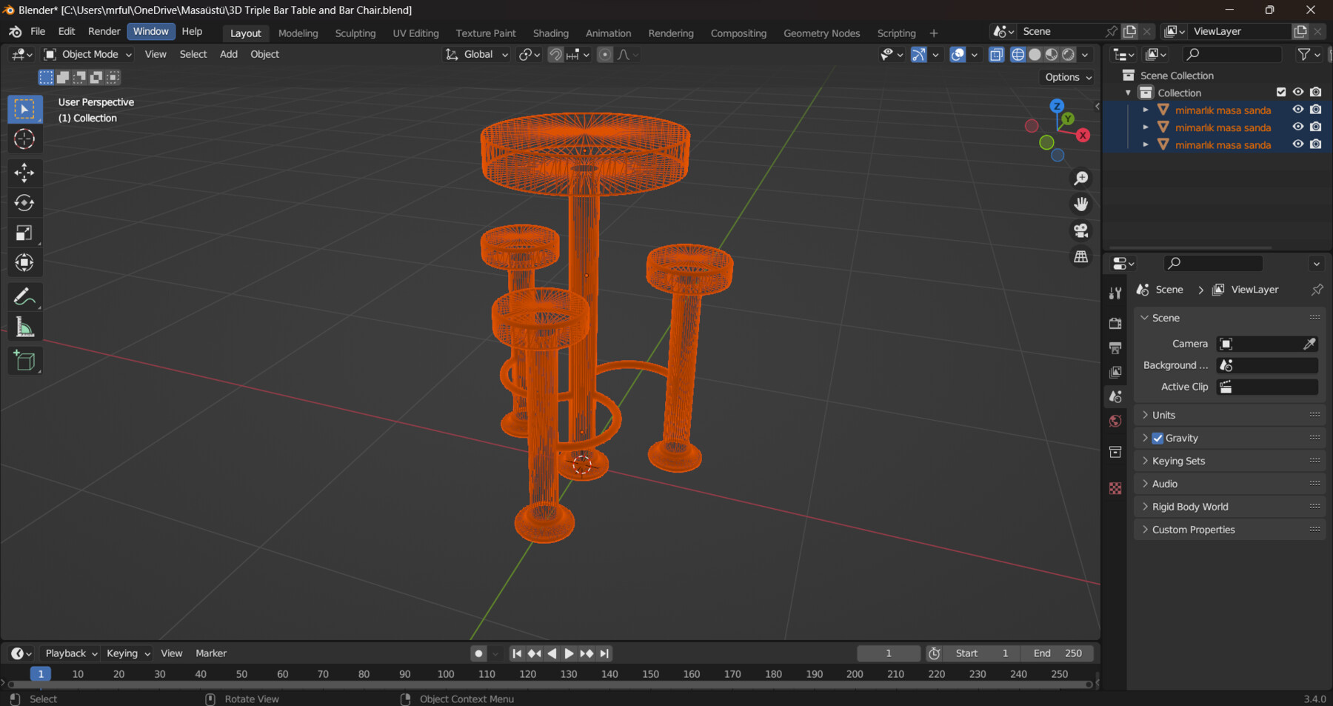Toggle camera view with the viewport camera icon
This screenshot has height=706, width=1333.
(1081, 230)
